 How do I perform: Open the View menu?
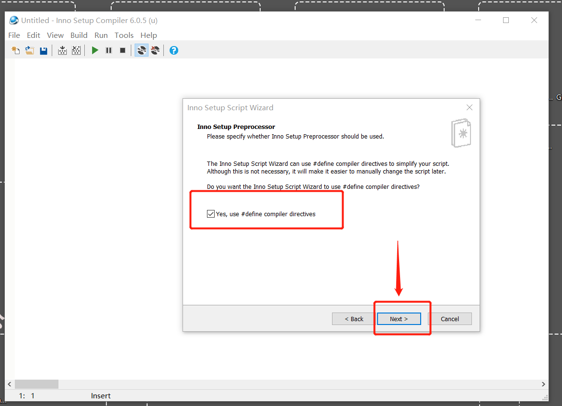coord(55,35)
